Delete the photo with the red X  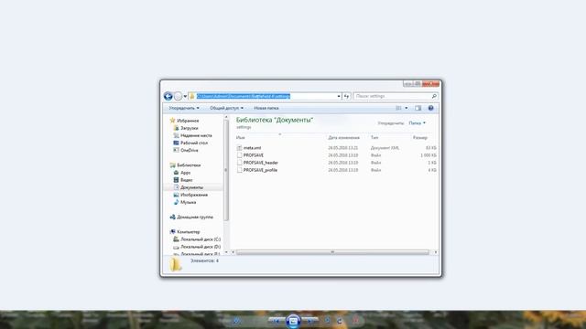point(356,320)
